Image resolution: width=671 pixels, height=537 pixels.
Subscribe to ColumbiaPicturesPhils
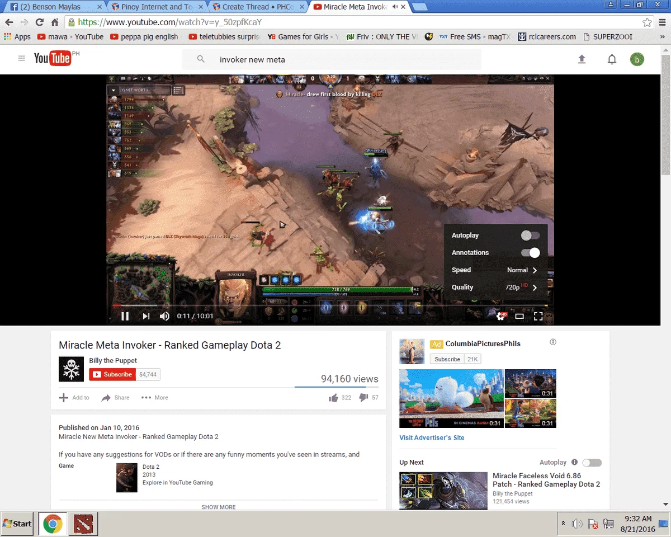(447, 359)
